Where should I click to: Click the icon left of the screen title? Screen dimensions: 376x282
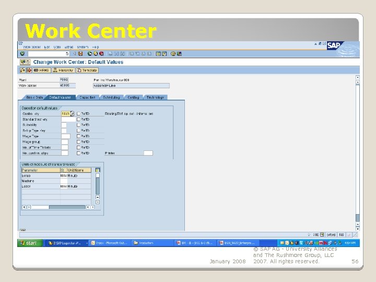pyautogui.click(x=25, y=62)
